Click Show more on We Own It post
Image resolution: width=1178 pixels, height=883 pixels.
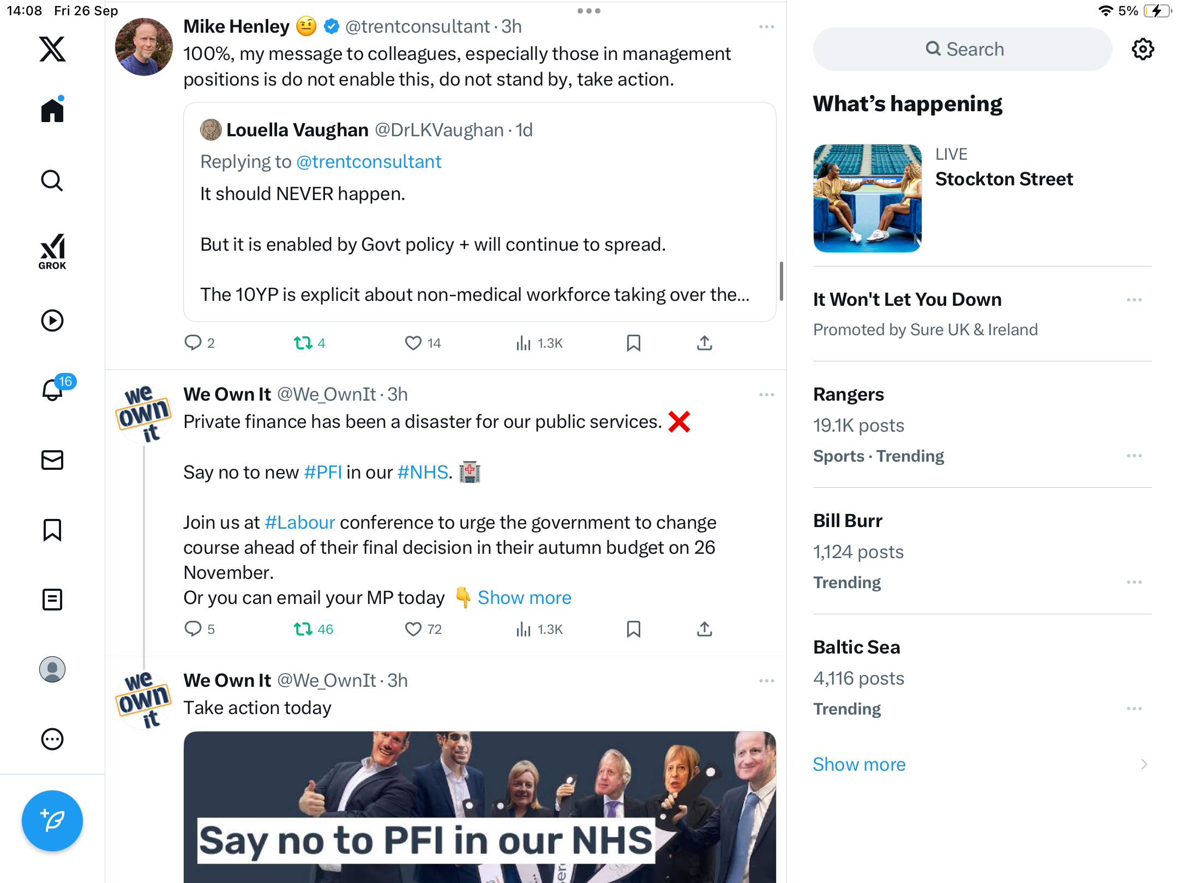524,597
